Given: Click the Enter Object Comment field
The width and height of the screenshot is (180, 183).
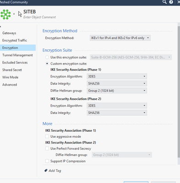Looking at the screenshot, I should pos(39,17).
